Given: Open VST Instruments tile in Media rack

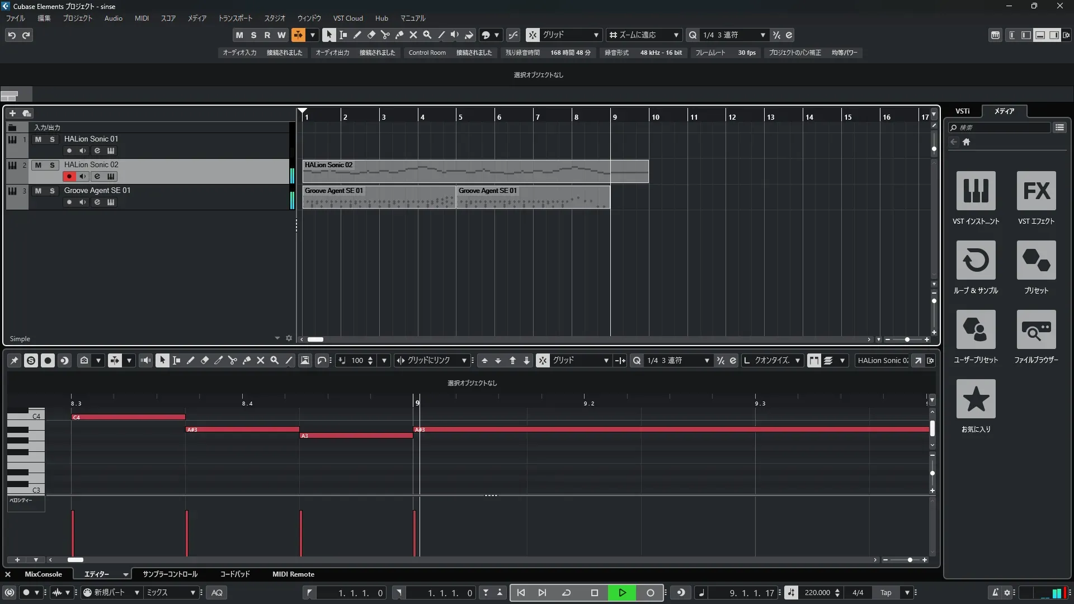Looking at the screenshot, I should coord(976,191).
